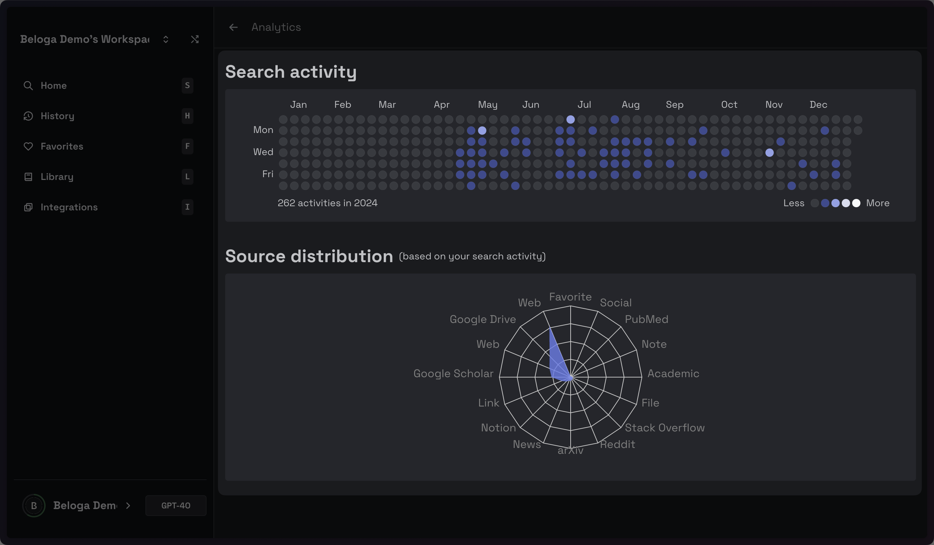Click the Beloga Demo's Workspace title

pyautogui.click(x=85, y=39)
